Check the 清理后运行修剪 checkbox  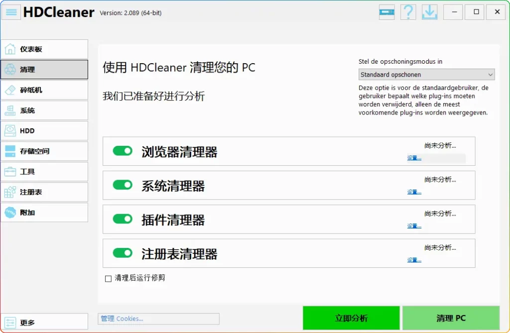pyautogui.click(x=108, y=278)
